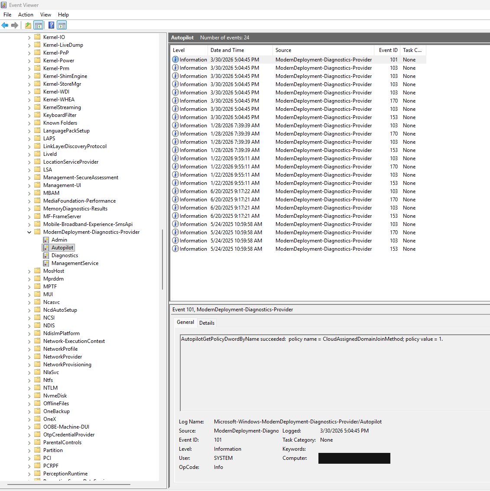Select the Mobile-Broadband-Experience-SmsApi tree item

tap(88, 224)
